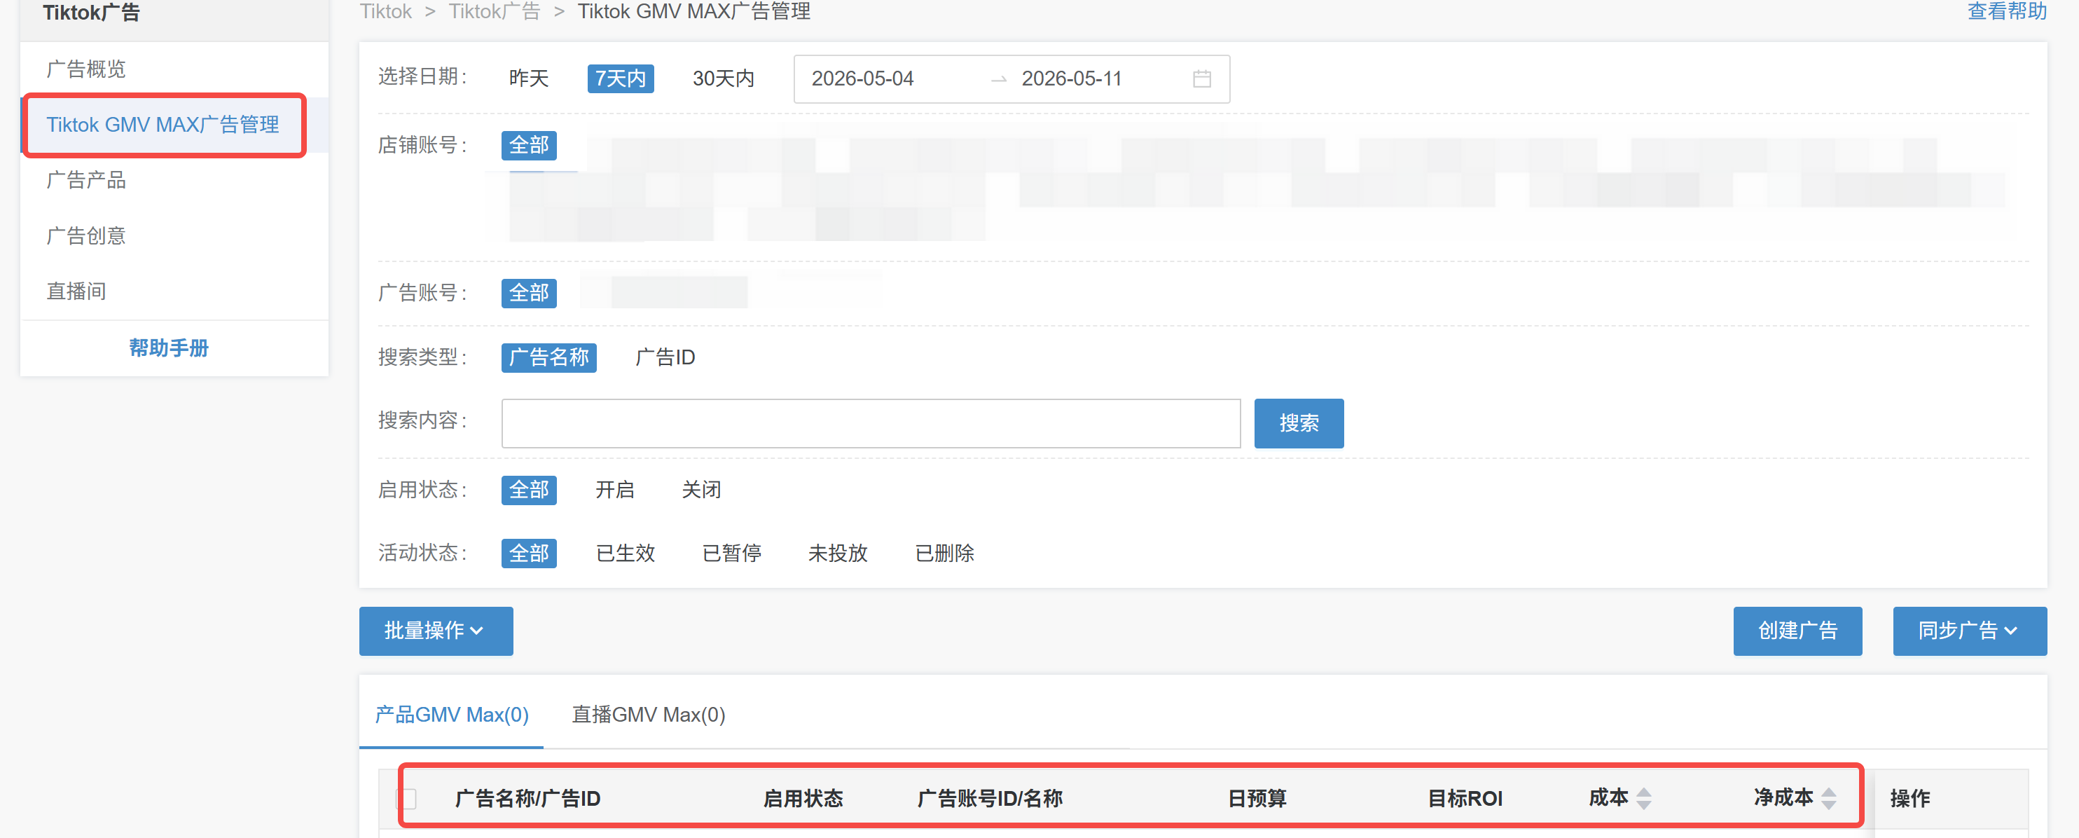
Task: Filter 启用状态 by 开启
Action: coord(615,490)
